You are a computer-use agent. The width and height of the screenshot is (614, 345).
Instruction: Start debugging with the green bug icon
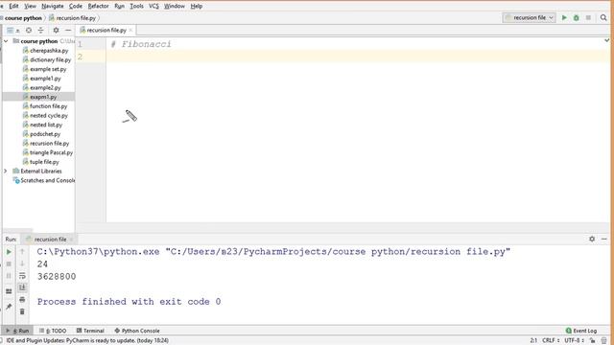click(x=576, y=17)
